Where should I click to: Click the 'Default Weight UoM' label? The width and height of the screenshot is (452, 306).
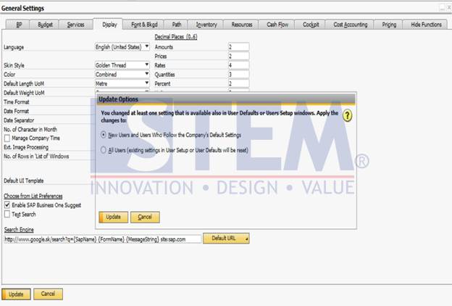24,93
